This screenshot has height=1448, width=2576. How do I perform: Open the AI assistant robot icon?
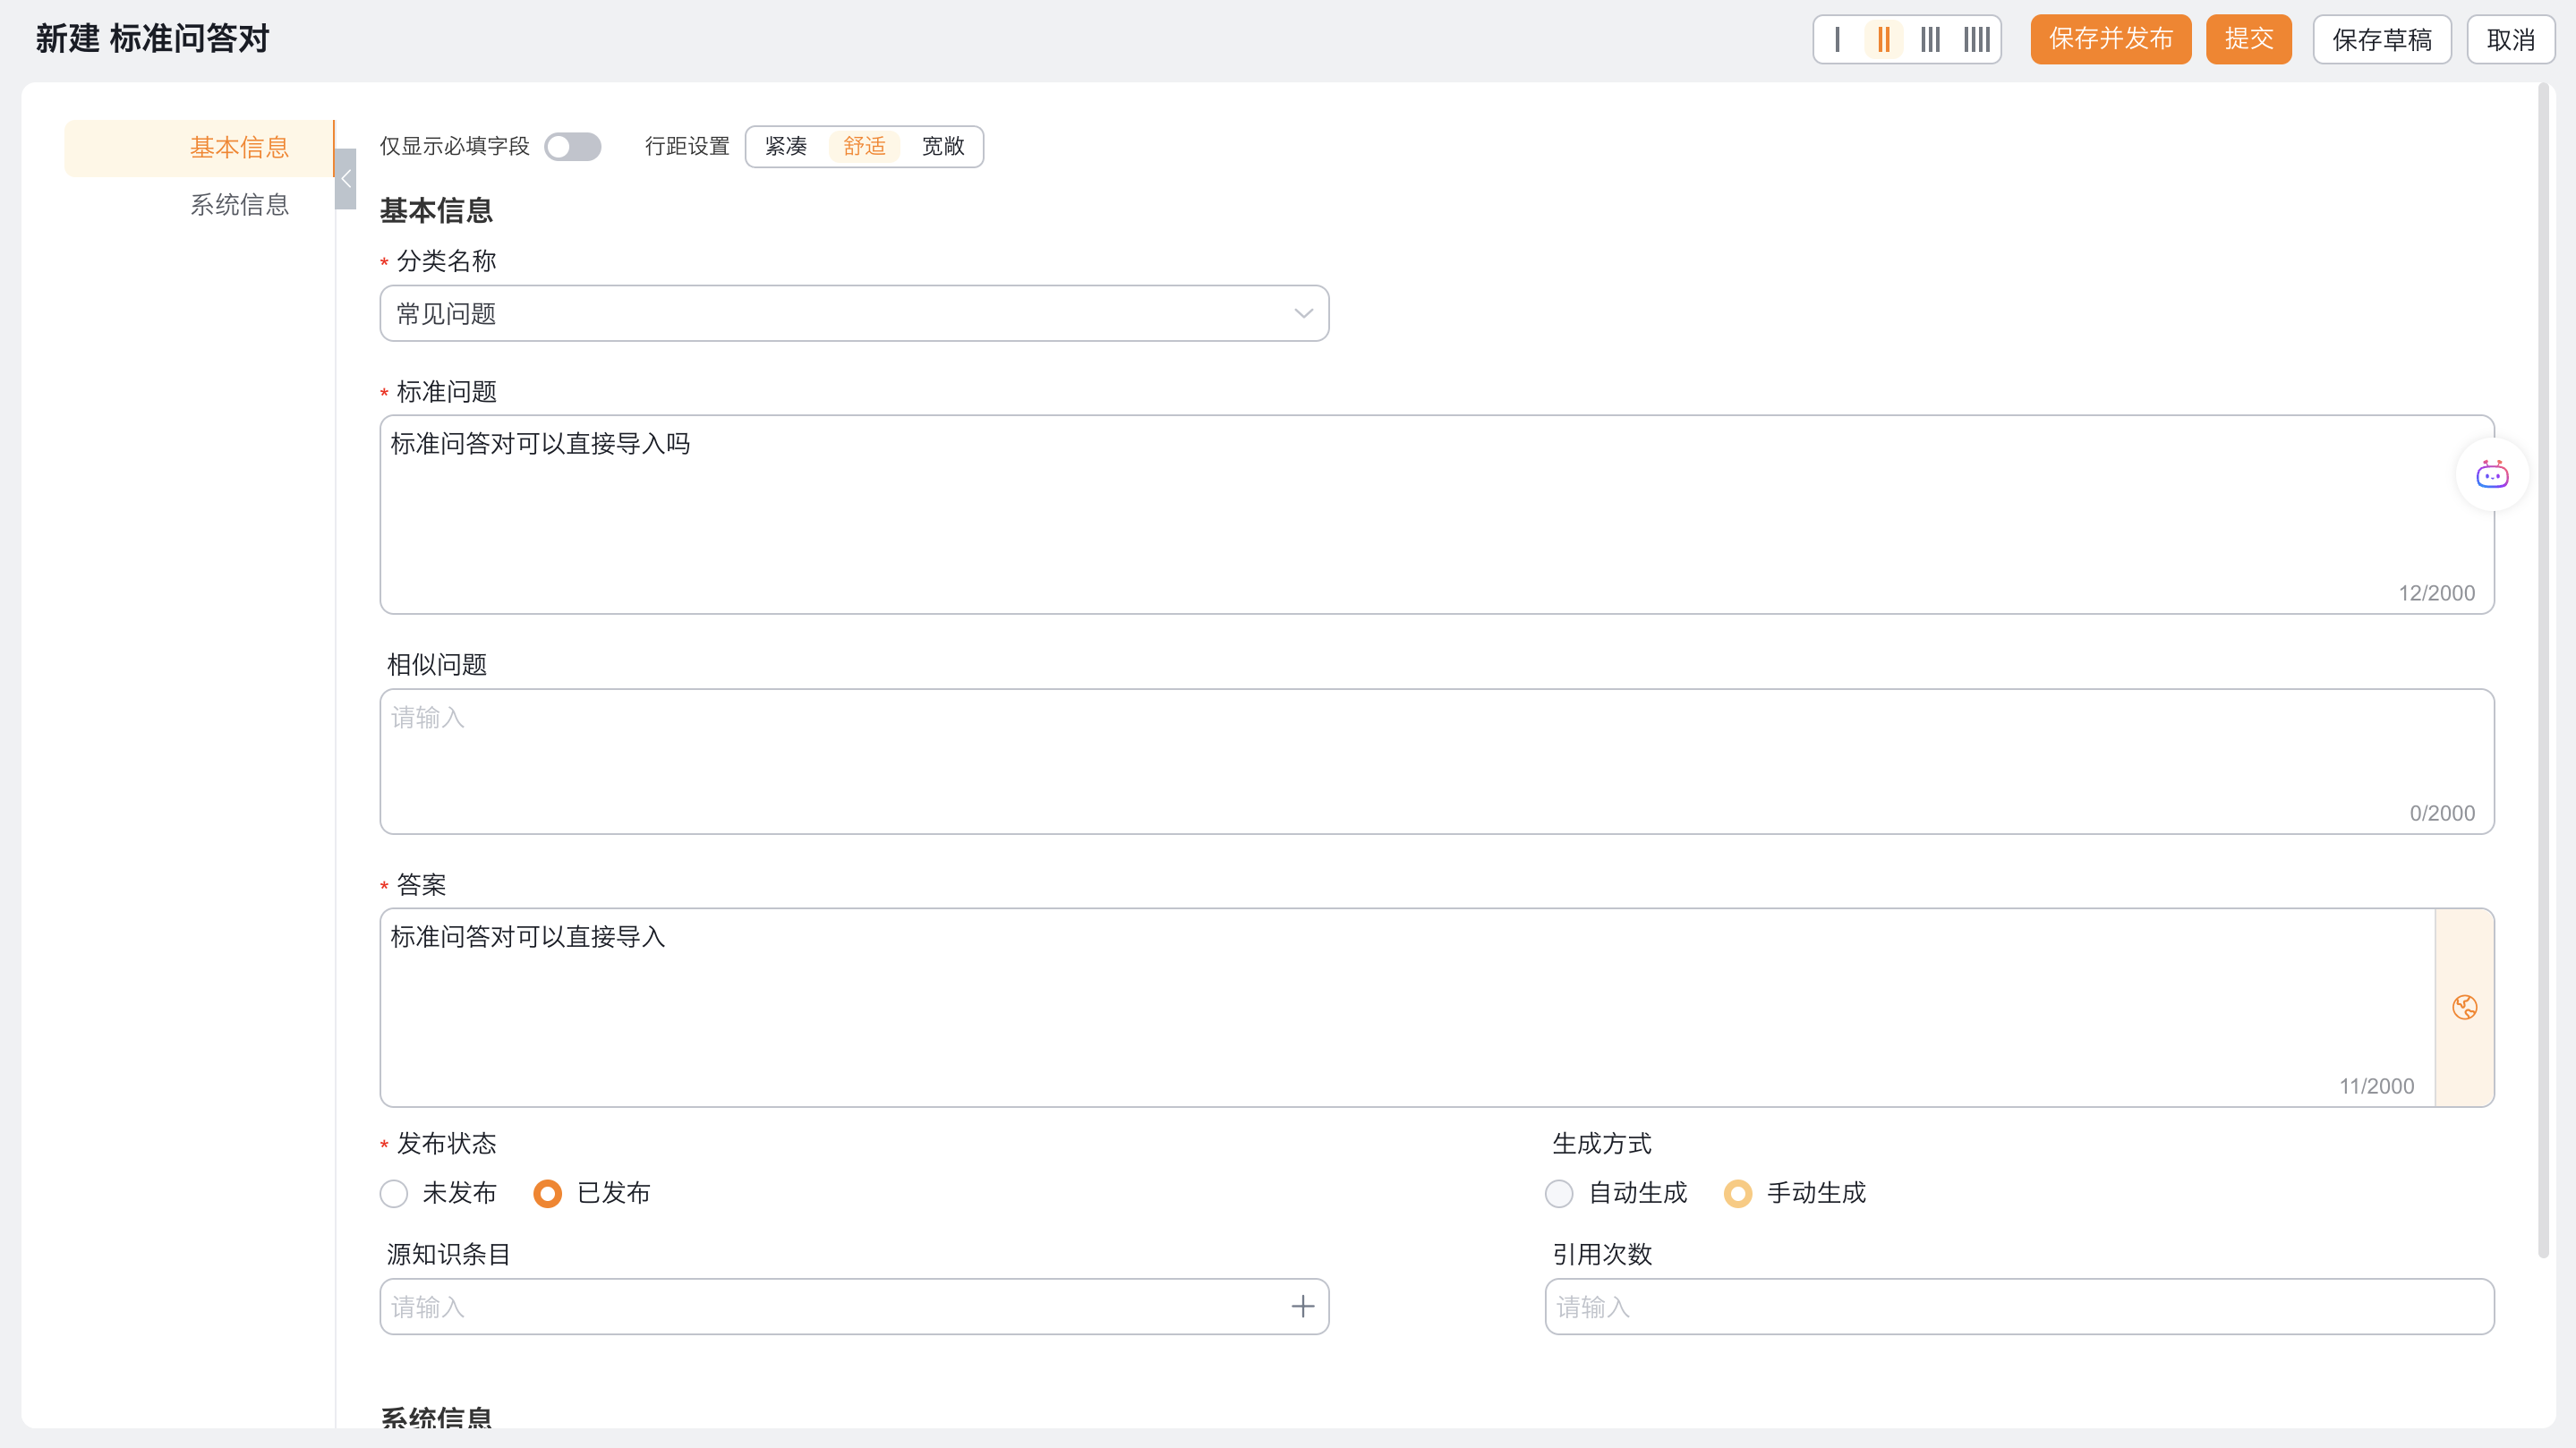point(2491,475)
